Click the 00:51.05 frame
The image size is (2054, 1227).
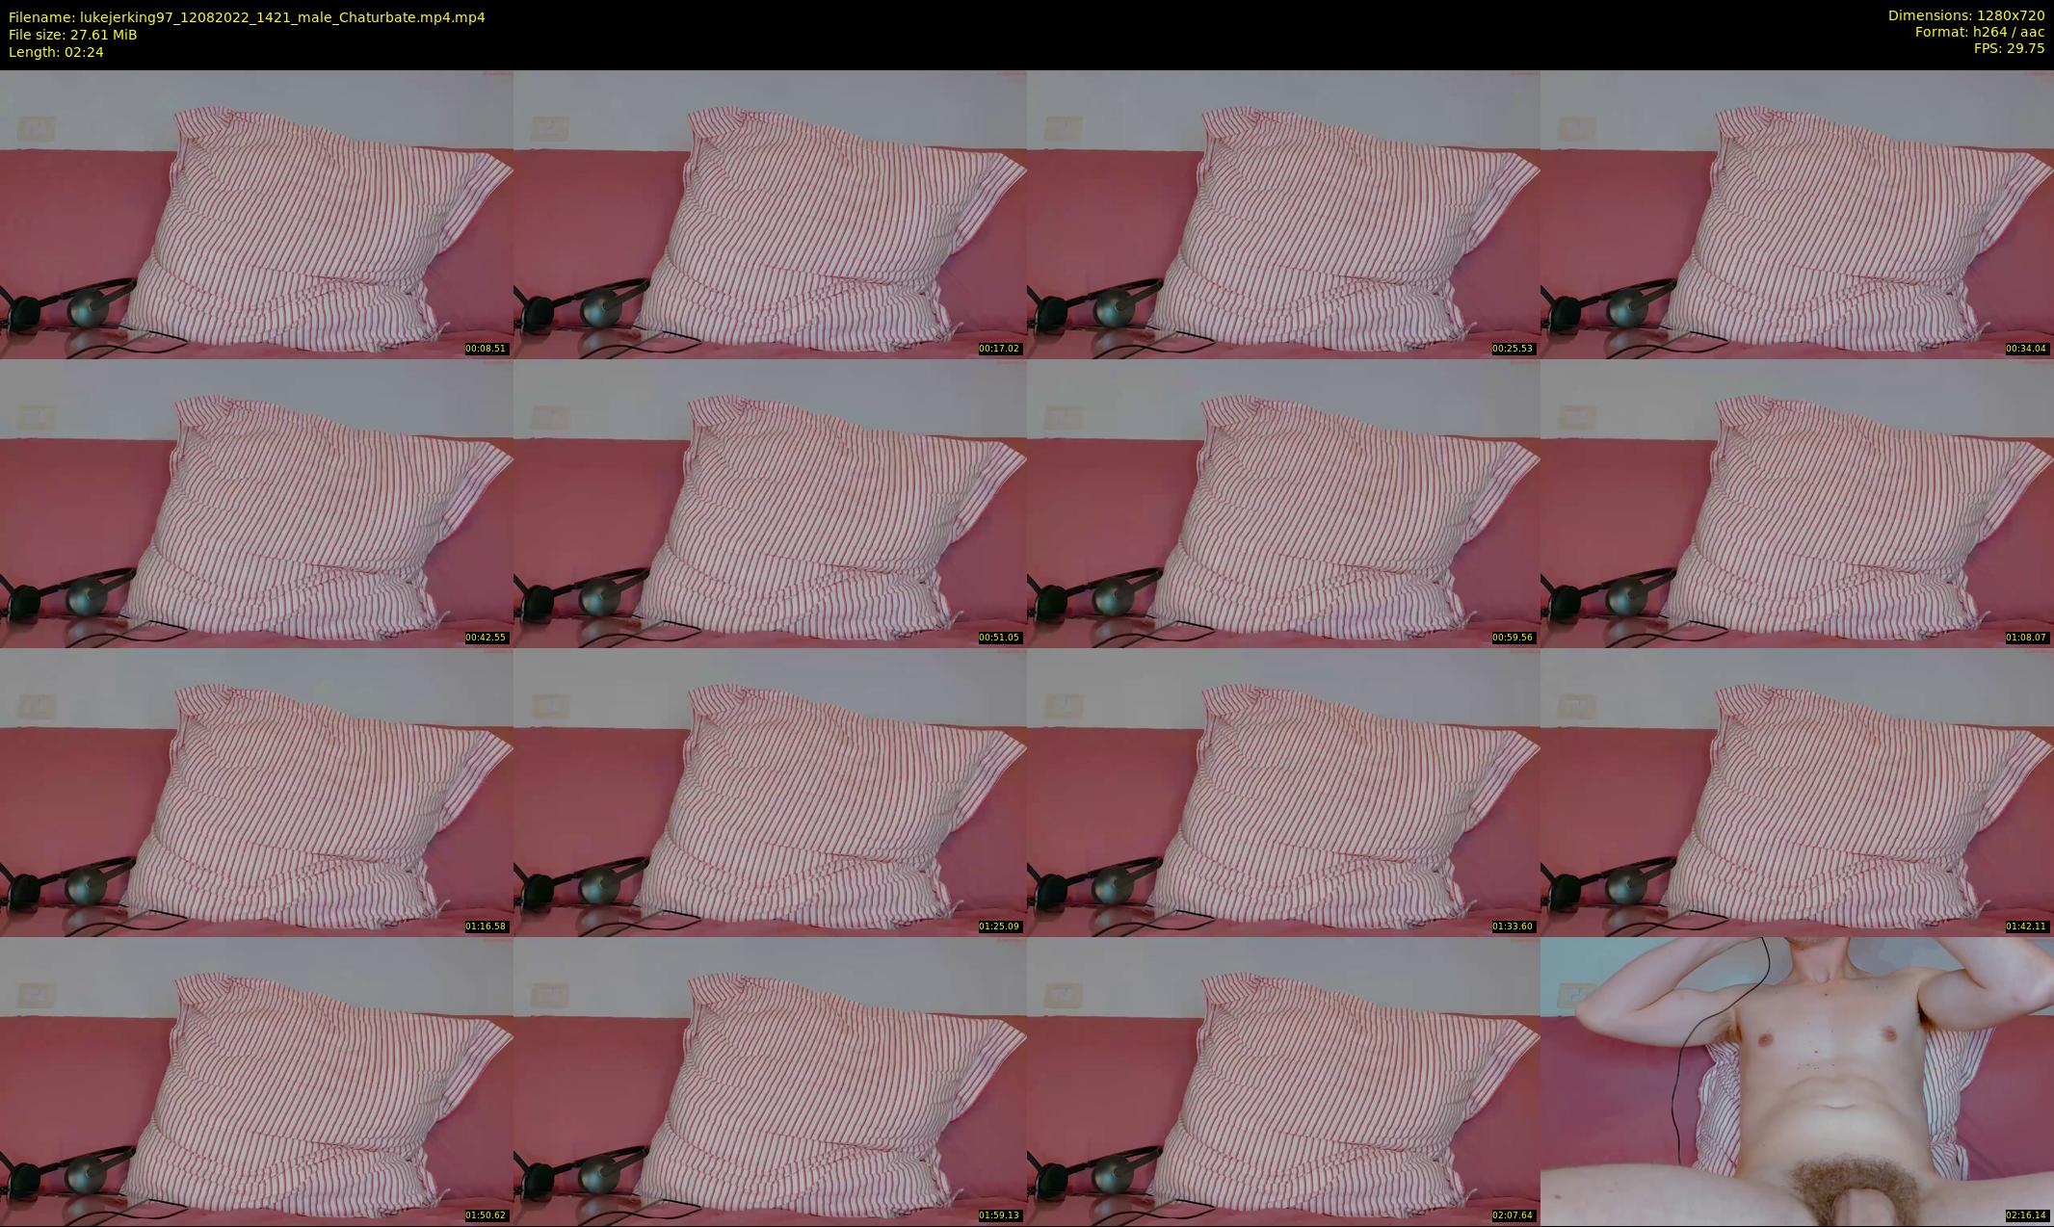[770, 503]
